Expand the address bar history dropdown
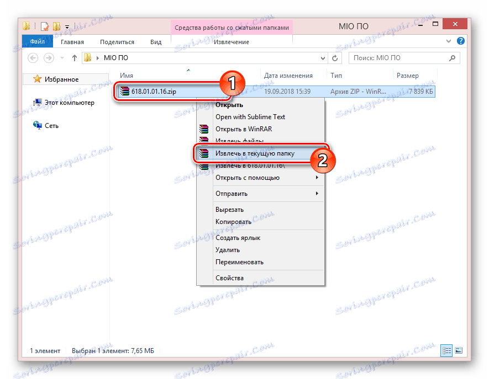The image size is (489, 379). tap(323, 58)
